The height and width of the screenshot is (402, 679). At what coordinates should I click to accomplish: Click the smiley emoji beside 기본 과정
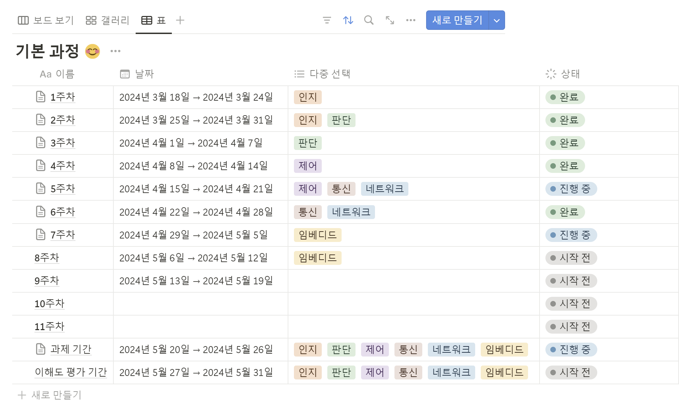[x=93, y=51]
